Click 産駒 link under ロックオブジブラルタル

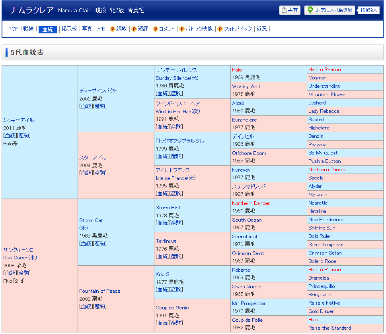(176, 156)
